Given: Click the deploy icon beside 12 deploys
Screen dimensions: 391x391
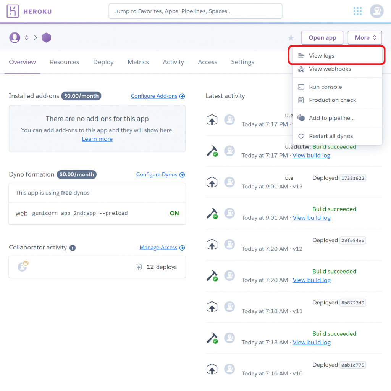Looking at the screenshot, I should click(139, 267).
